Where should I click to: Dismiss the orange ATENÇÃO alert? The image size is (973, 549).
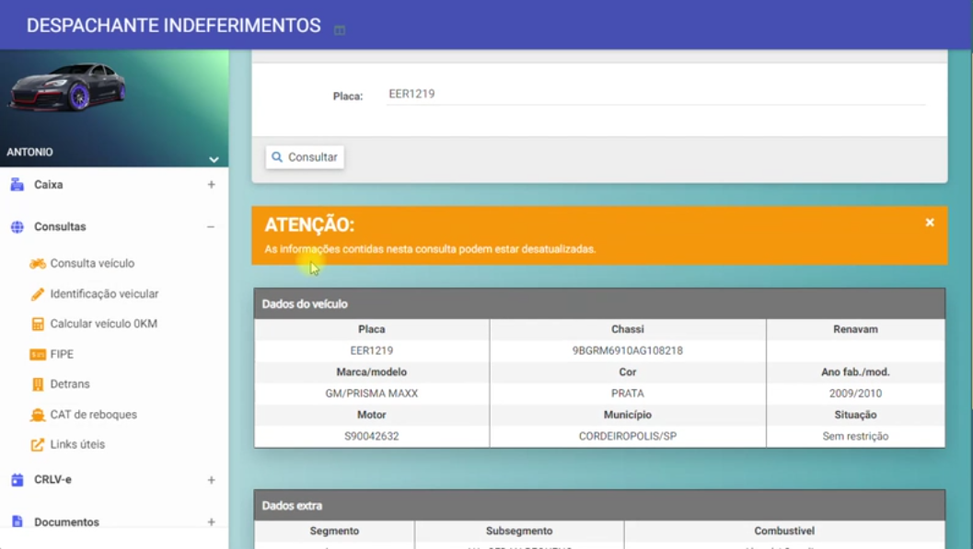click(930, 223)
